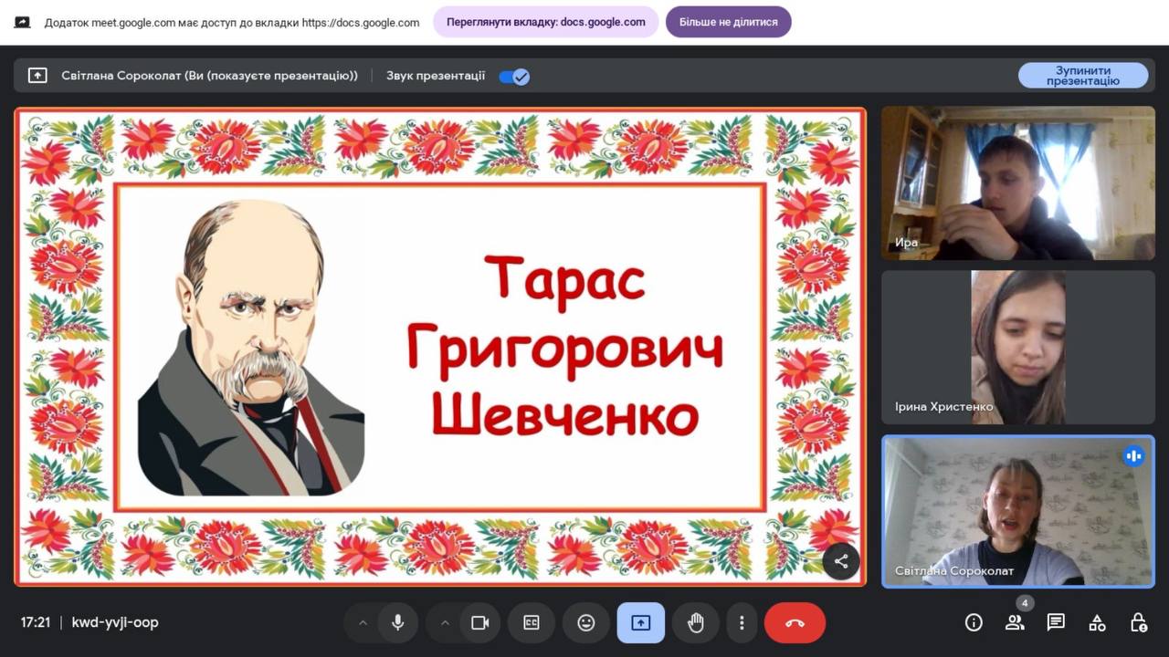
Task: Open host controls lock icon
Action: pyautogui.click(x=1138, y=622)
